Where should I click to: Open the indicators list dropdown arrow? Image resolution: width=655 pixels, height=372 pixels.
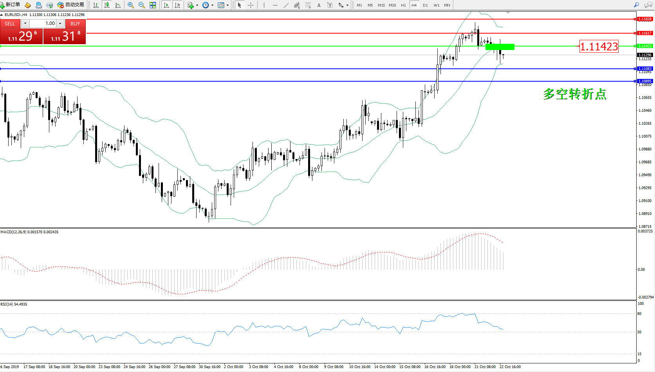click(x=197, y=5)
